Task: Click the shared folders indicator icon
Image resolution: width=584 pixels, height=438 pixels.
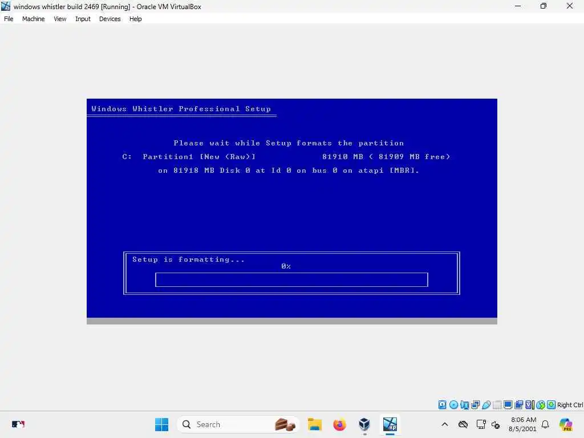Action: coord(497,405)
